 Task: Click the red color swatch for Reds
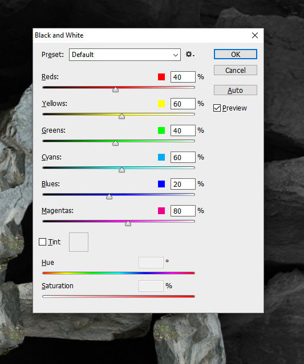click(x=161, y=77)
